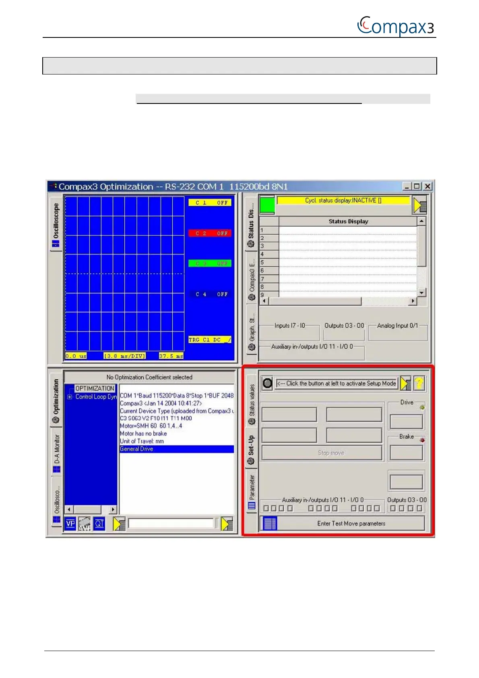The image size is (479, 678).
Task: Click the Status Display column header
Action: point(348,221)
